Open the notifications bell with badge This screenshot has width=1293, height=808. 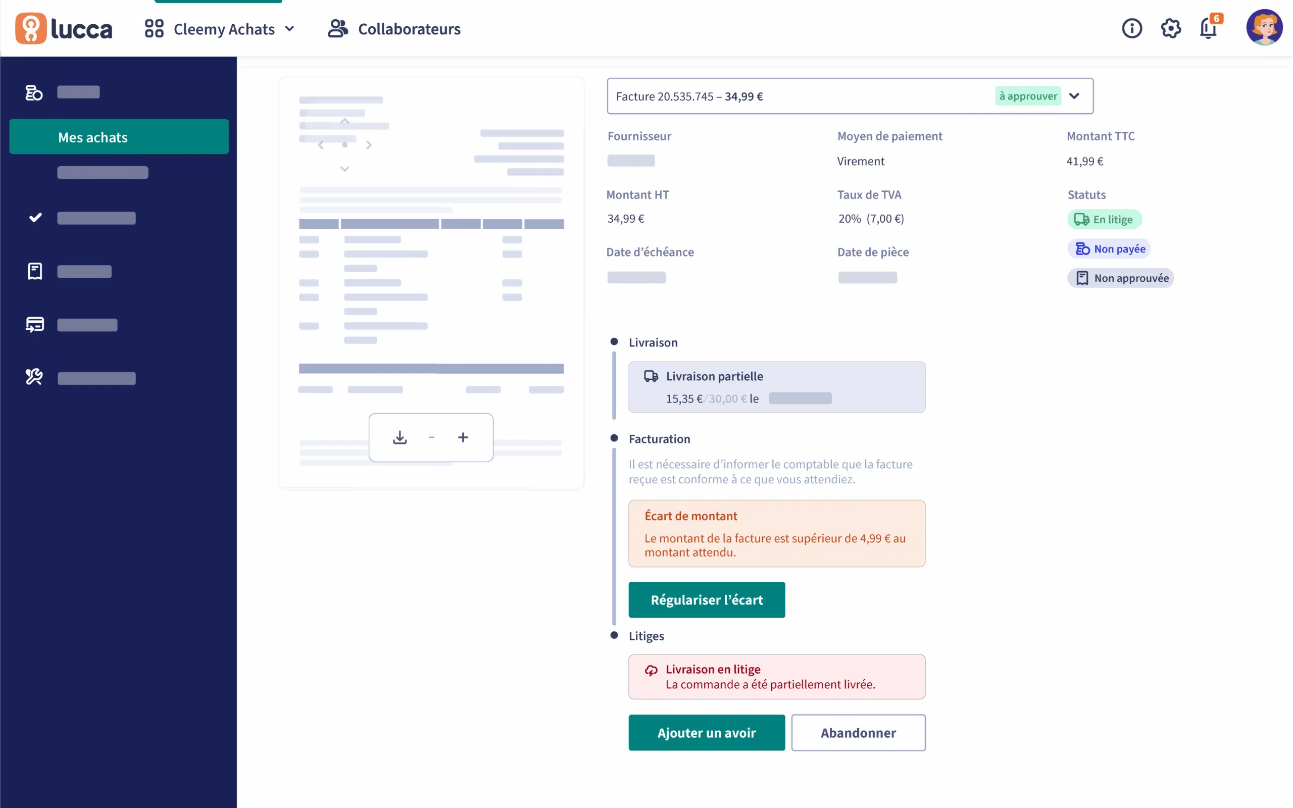(1209, 28)
